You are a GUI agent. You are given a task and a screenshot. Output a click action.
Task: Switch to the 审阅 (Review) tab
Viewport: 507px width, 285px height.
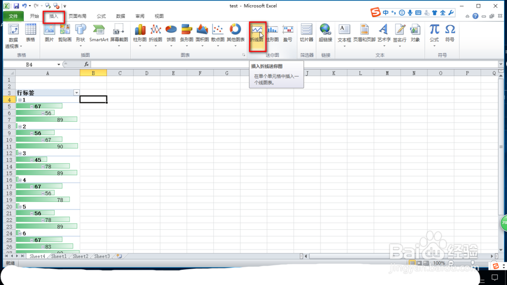(x=140, y=16)
